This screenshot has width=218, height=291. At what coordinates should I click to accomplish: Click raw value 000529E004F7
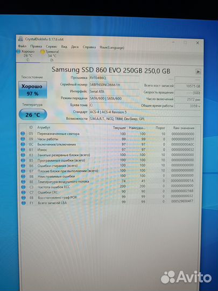tap(182, 201)
